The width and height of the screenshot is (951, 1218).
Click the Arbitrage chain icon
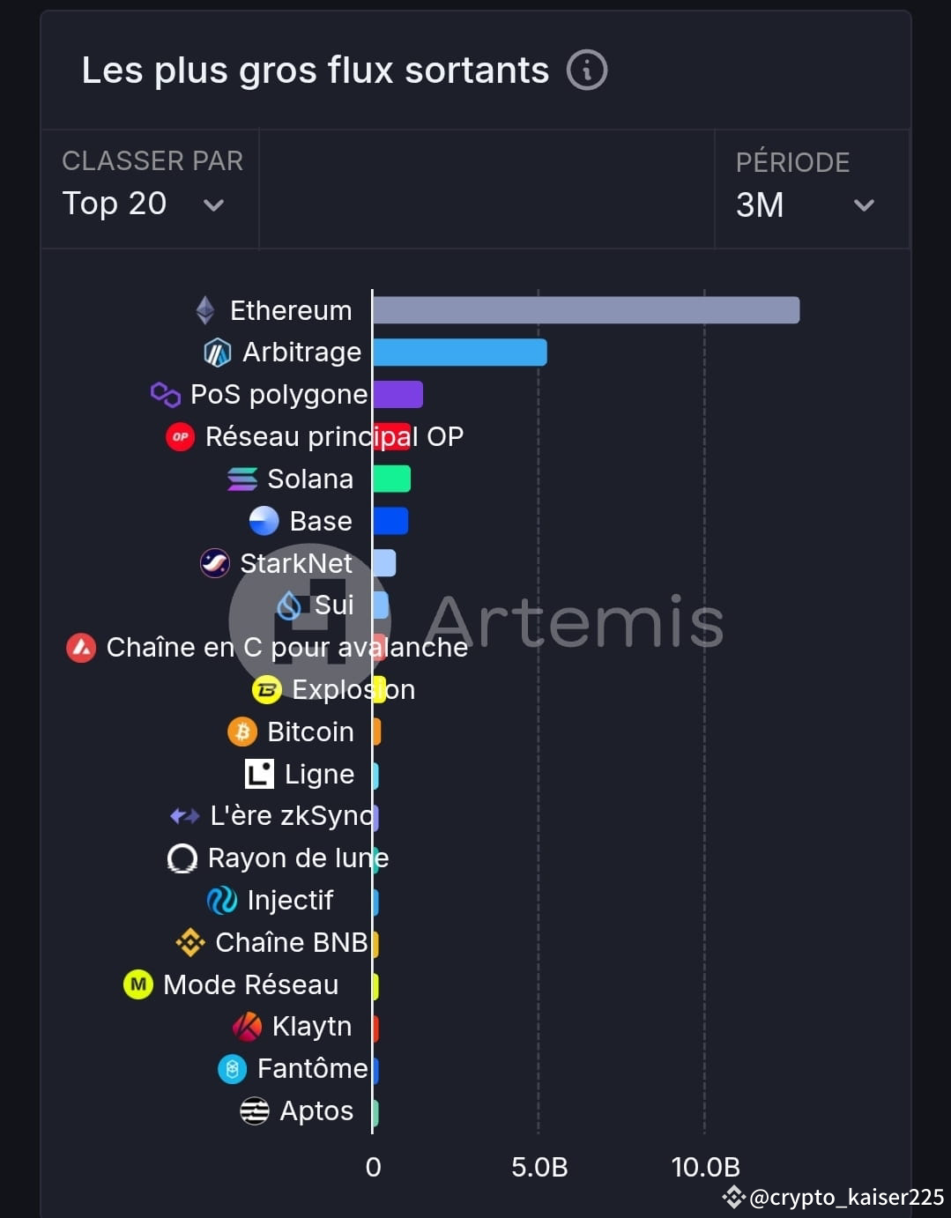click(x=218, y=352)
